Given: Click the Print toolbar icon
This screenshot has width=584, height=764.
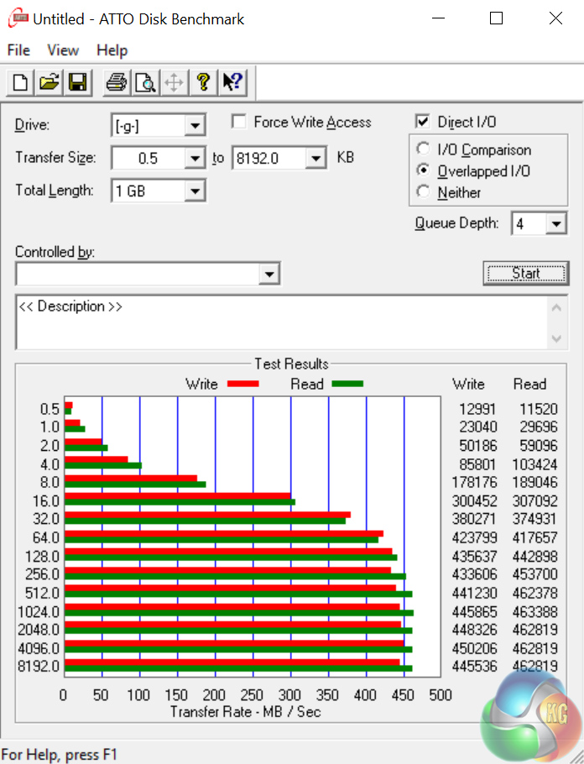Looking at the screenshot, I should tap(117, 82).
